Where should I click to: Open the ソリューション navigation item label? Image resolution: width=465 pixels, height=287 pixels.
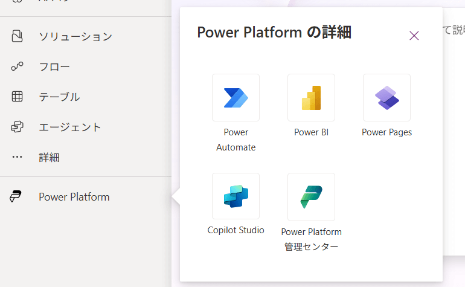pyautogui.click(x=75, y=36)
